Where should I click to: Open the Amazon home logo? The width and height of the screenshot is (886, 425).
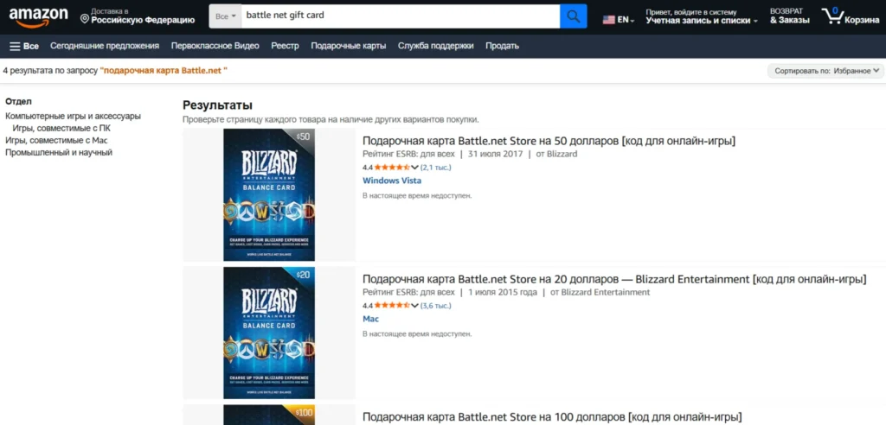(x=38, y=17)
